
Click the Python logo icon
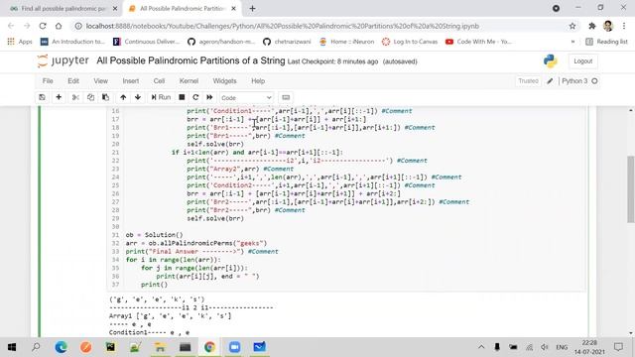[x=550, y=61]
